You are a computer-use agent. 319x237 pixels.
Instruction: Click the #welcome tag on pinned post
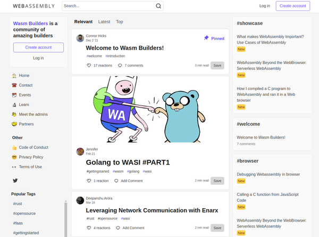click(94, 56)
